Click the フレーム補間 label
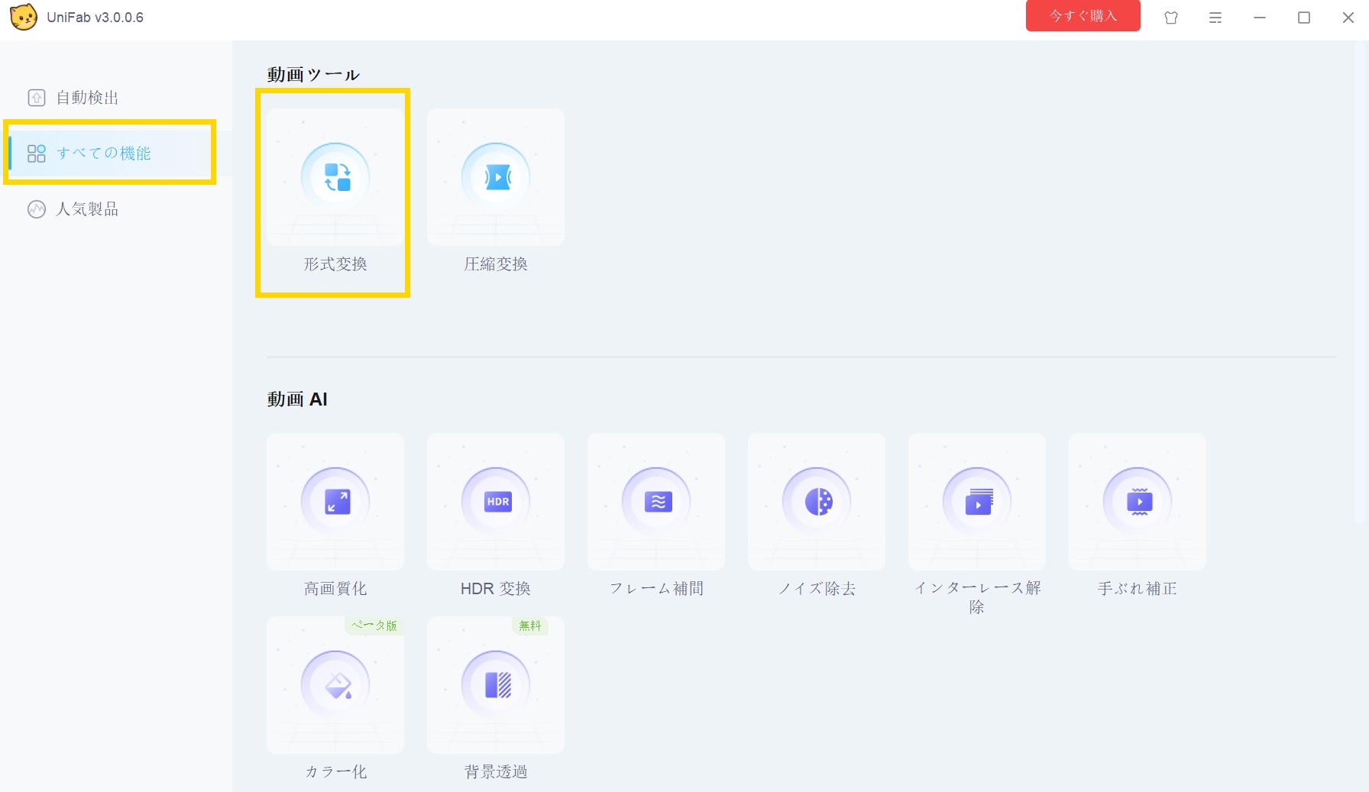 (656, 589)
